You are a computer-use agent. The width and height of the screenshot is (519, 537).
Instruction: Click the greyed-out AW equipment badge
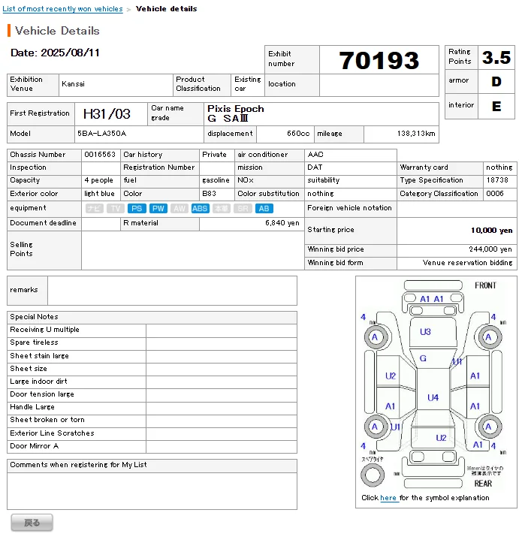(179, 208)
